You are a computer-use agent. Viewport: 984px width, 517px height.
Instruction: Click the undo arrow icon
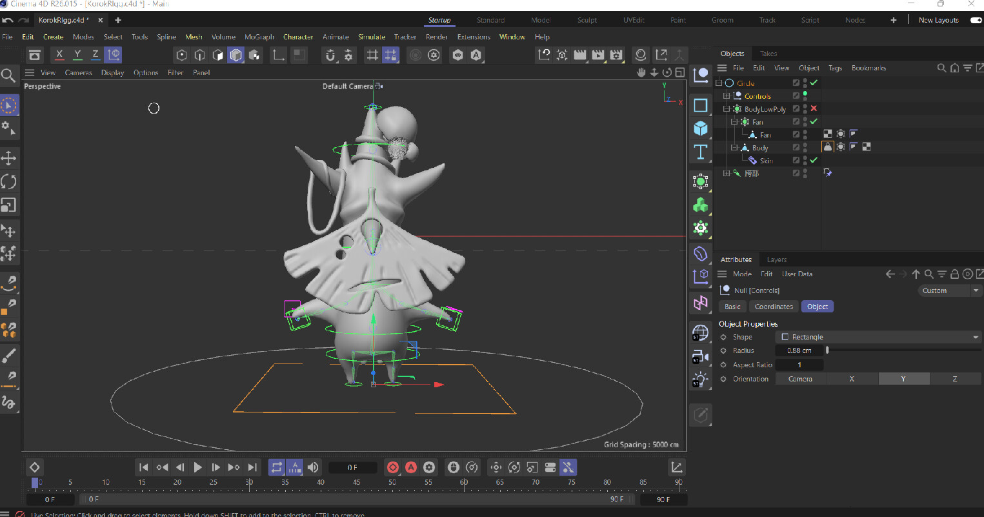pos(8,21)
